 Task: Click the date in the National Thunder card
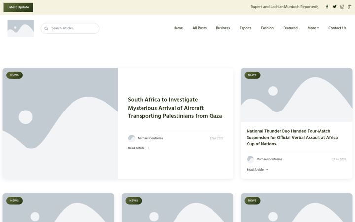[339, 159]
